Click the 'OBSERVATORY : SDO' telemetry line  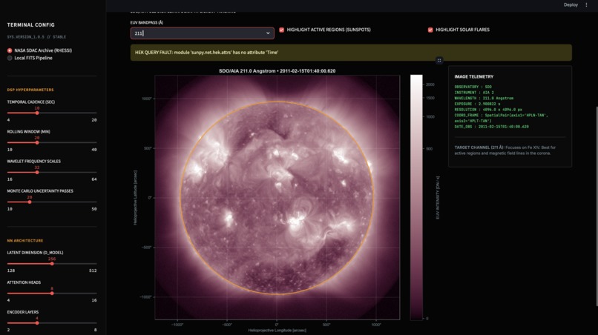click(473, 87)
